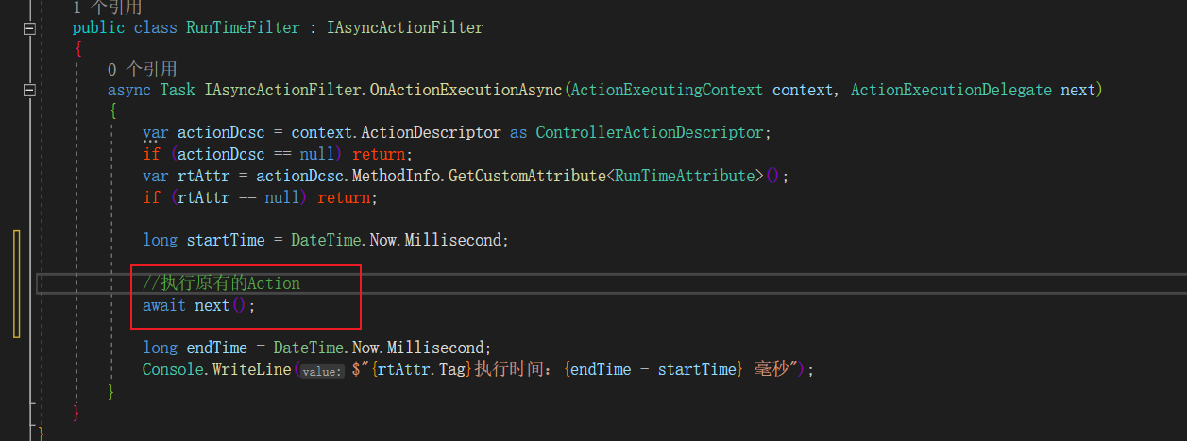
Task: Place cursor on the next() call after await
Action: [212, 306]
